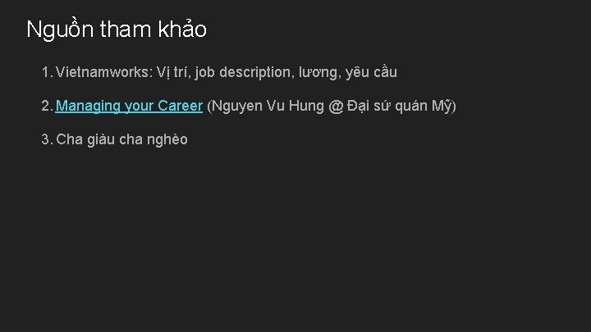Click list number 3. marker
Viewport: 591px width, 332px height.
tap(46, 139)
